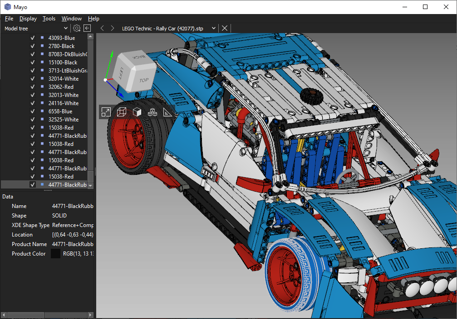
Task: Toggle checkbox of selected 44771-BlackRubber row
Action: pyautogui.click(x=33, y=184)
